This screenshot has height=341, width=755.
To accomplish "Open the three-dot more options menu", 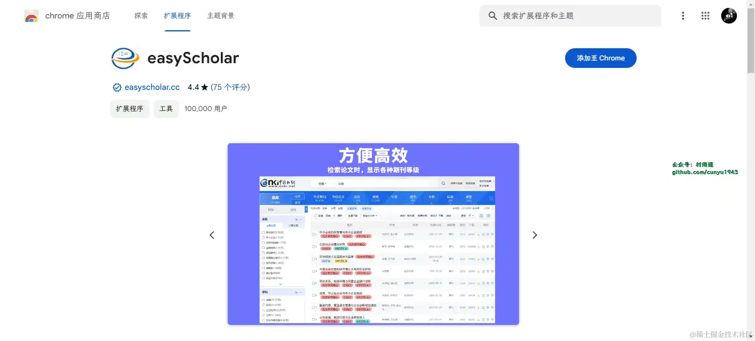I will [683, 16].
